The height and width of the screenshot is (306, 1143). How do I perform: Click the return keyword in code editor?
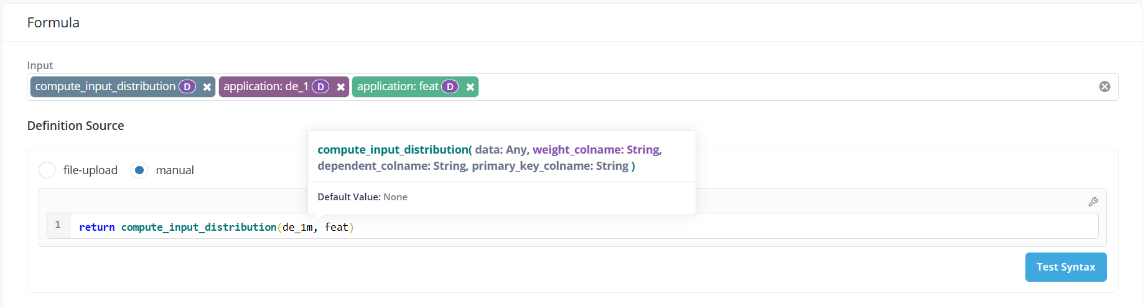96,227
